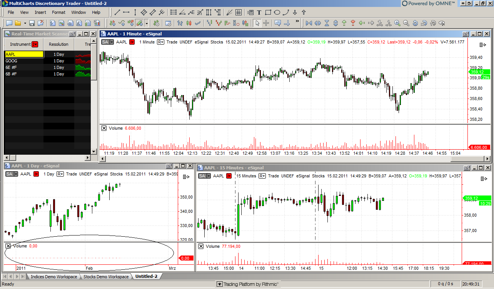
Task: Select the GOOG row in Market Scanner
Action: (47, 61)
